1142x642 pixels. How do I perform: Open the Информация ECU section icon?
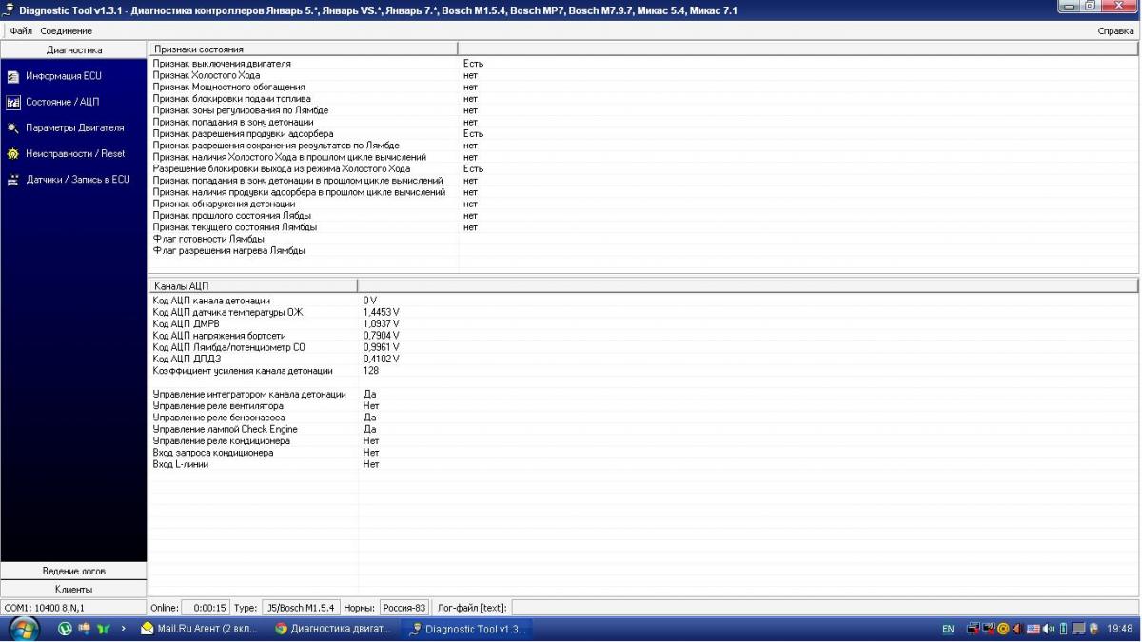[x=13, y=76]
